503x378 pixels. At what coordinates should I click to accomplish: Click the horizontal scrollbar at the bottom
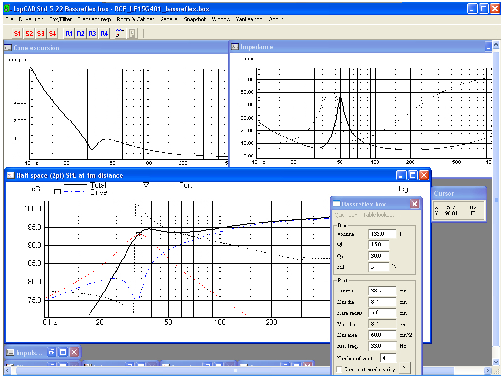click(235, 370)
